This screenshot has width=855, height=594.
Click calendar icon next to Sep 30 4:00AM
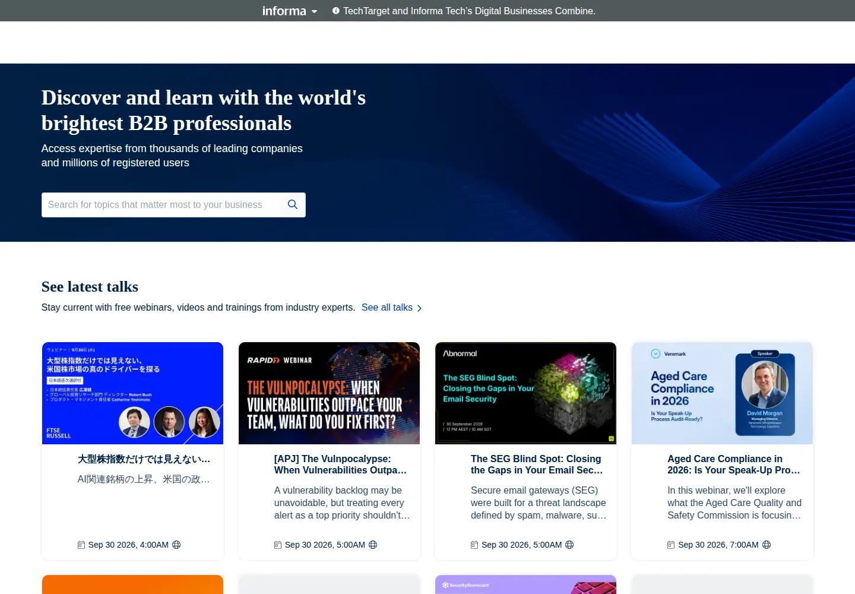click(81, 545)
